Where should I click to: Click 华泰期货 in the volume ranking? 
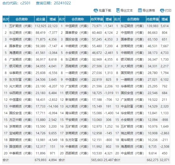coord(21,73)
